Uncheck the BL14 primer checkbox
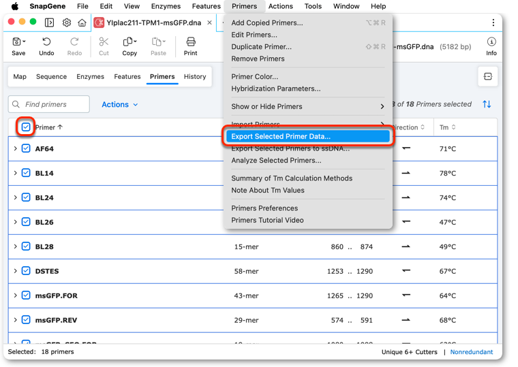The image size is (518, 367). [x=26, y=173]
